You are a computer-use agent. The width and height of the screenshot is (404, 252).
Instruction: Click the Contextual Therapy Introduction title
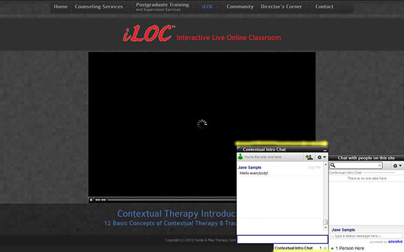[x=176, y=214]
